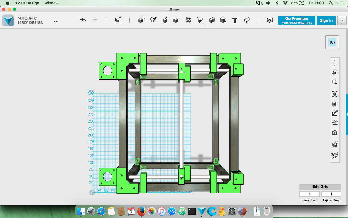The image size is (348, 218).
Task: Open the Bluetooth menu bar icon
Action: 277,3
